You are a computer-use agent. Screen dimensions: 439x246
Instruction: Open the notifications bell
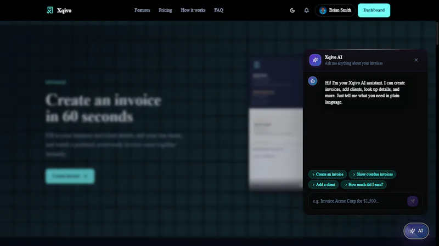coord(307,10)
